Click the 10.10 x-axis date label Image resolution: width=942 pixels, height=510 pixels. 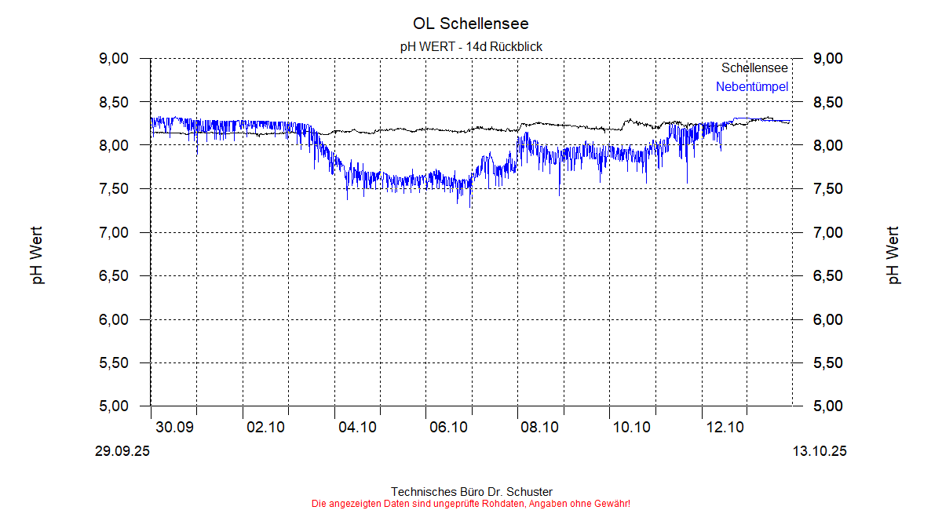coord(632,427)
